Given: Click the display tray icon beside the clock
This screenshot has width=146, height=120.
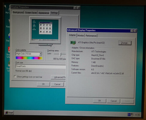Looking at the screenshot, I should [x=132, y=115].
